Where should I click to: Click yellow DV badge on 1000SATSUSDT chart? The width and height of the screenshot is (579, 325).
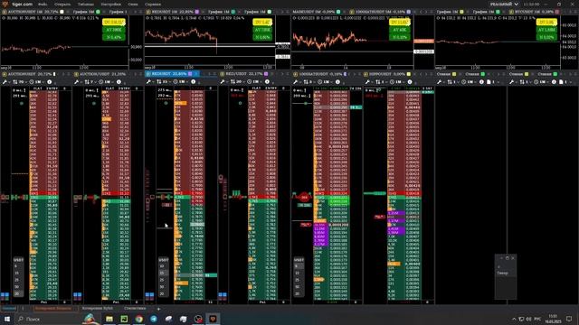tap(400, 23)
